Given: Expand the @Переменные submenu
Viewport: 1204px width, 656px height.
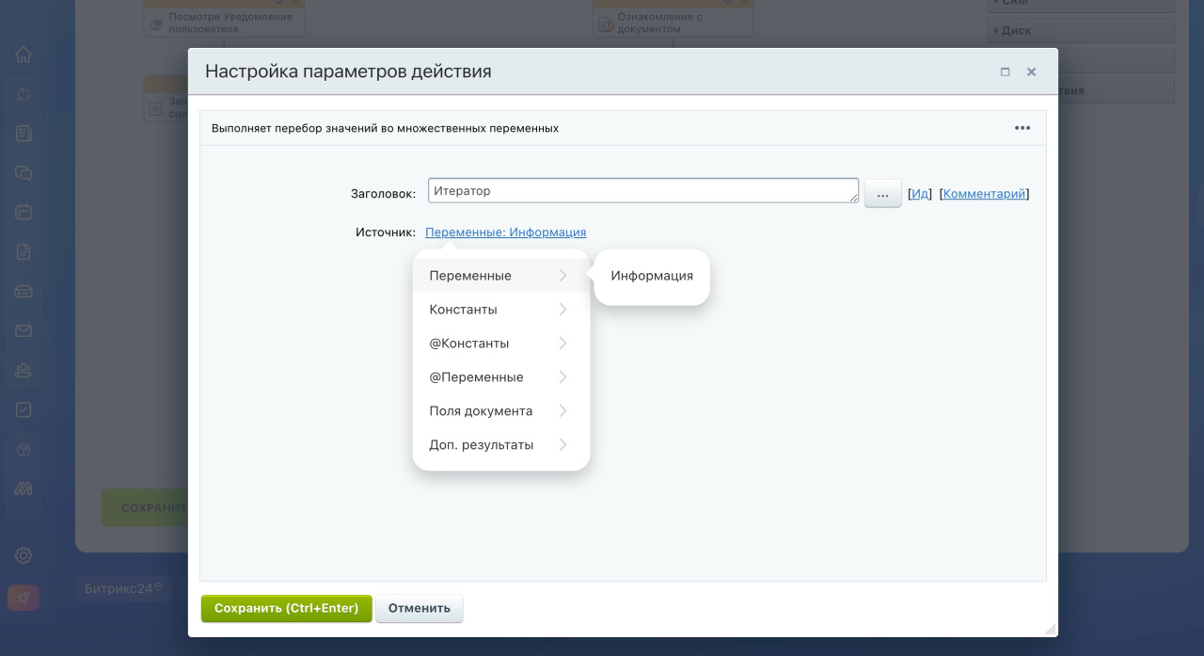Looking at the screenshot, I should tap(500, 377).
